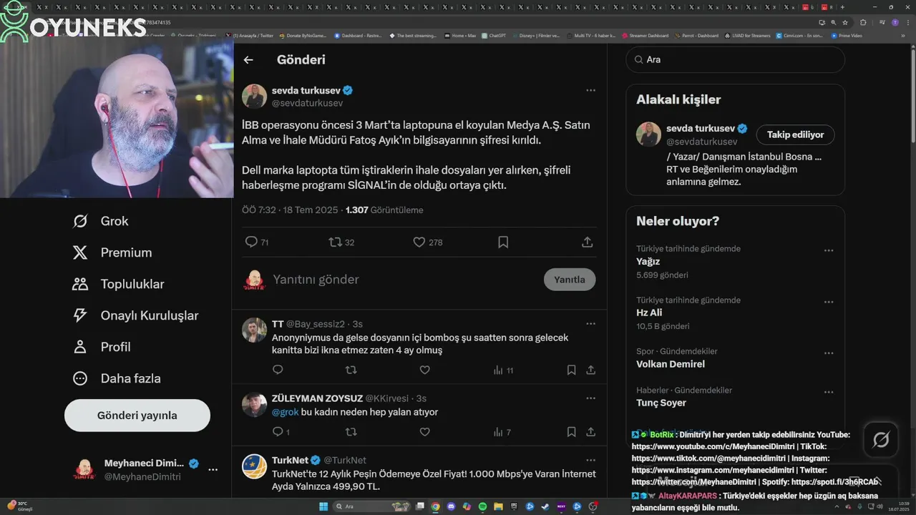Open the Yağız trending topic
The width and height of the screenshot is (916, 515).
pos(648,262)
